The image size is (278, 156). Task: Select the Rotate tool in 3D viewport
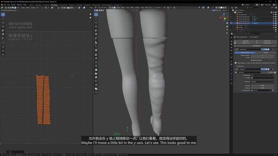(x=96, y=26)
